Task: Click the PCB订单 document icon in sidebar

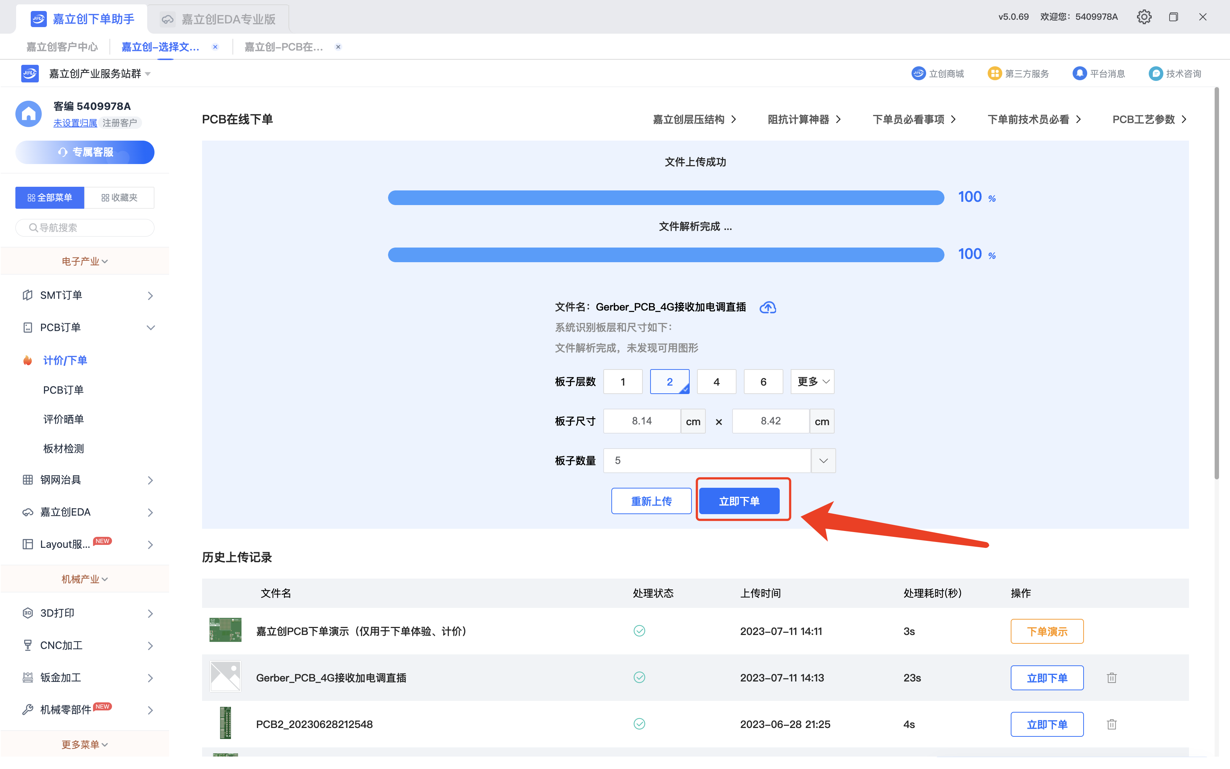Action: coord(27,327)
